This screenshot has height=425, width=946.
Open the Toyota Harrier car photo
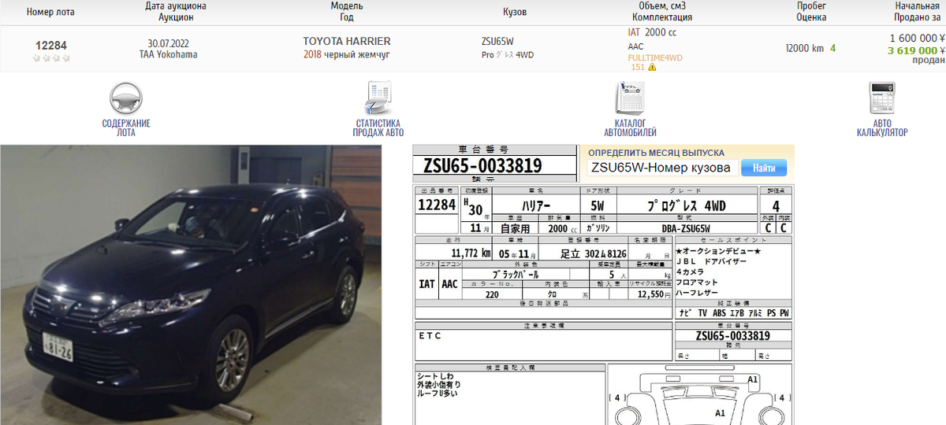pyautogui.click(x=191, y=285)
